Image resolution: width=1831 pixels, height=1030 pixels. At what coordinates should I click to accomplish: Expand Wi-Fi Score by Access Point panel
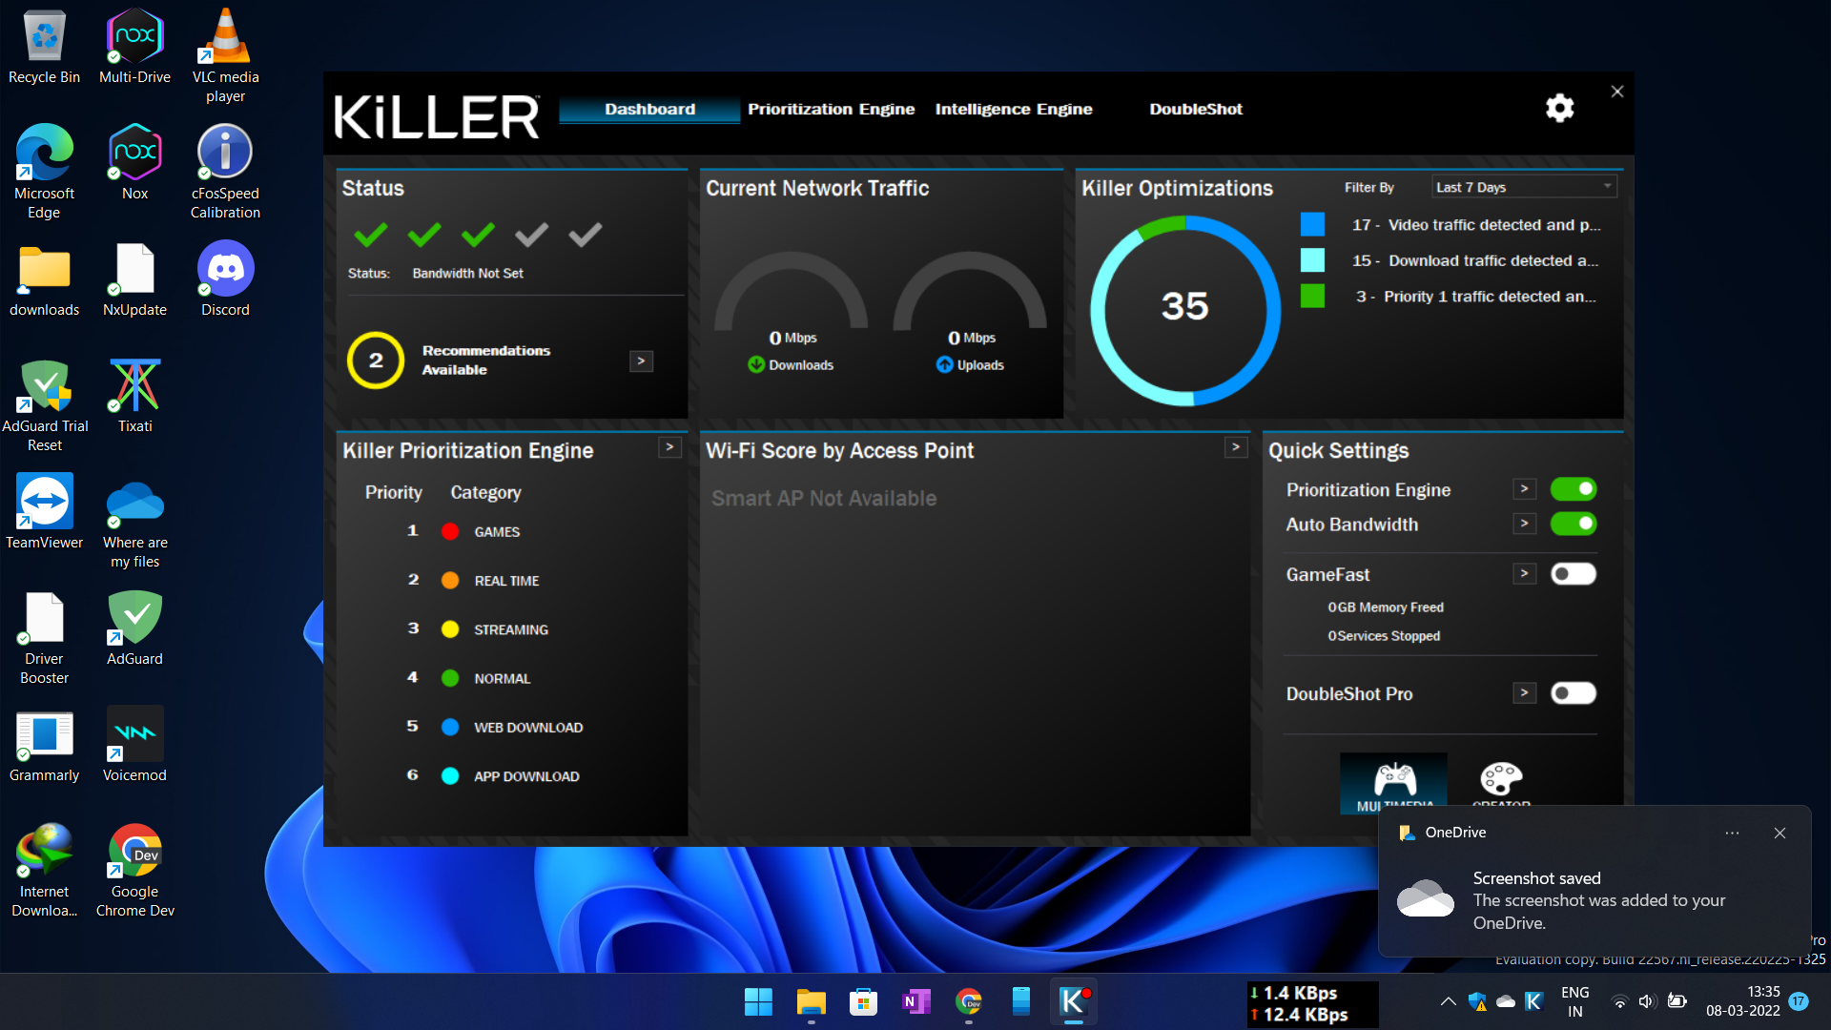tap(1236, 446)
